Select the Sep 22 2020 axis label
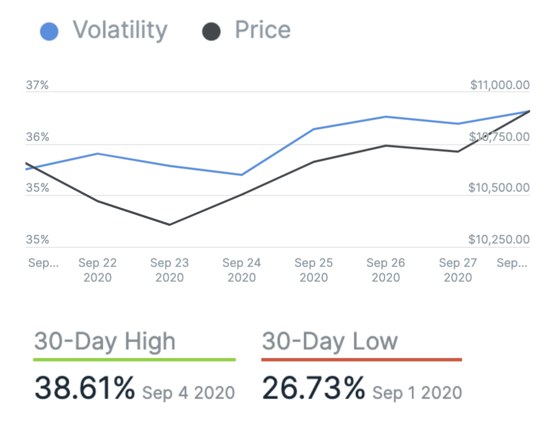550x430 pixels. (97, 270)
